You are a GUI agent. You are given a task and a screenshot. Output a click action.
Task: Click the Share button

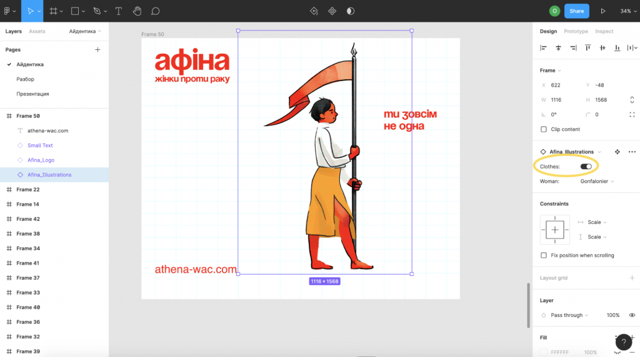click(x=576, y=11)
